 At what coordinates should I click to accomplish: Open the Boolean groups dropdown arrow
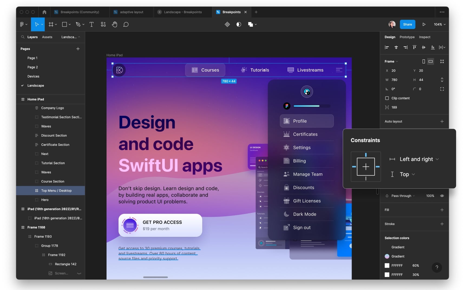point(256,24)
